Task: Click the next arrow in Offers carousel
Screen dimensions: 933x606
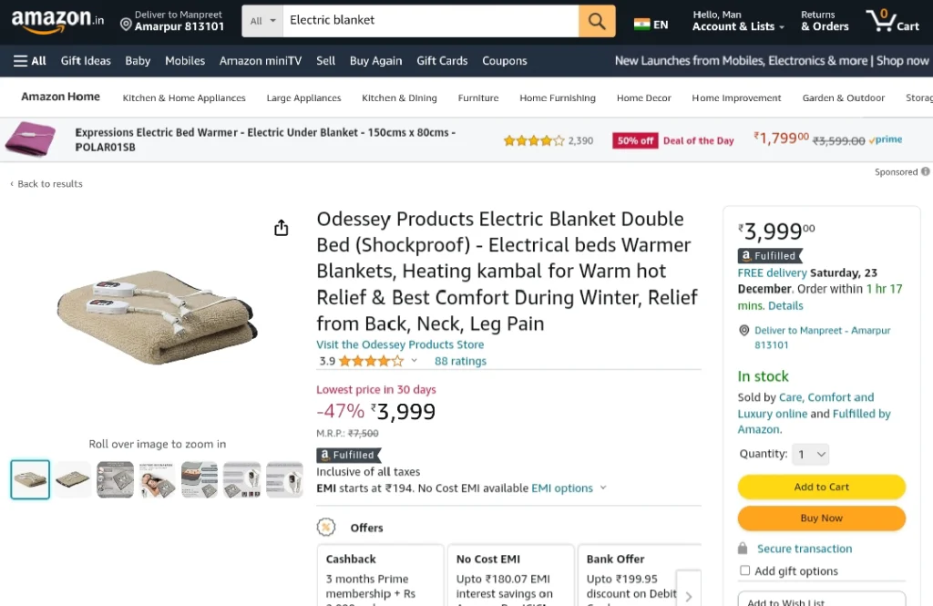Action: click(x=689, y=596)
